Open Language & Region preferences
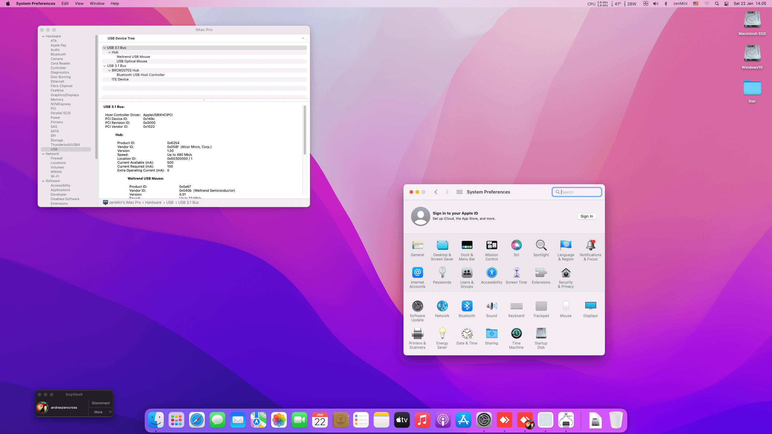This screenshot has height=434, width=772. (566, 250)
